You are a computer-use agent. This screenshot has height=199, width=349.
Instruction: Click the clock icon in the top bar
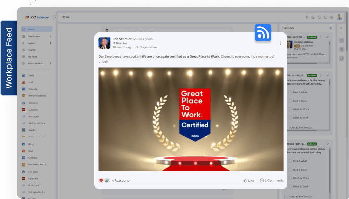[x=326, y=17]
